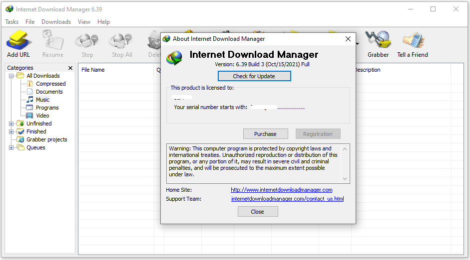Open the internetdownloadmanager.com home site link
Image resolution: width=470 pixels, height=260 pixels.
click(282, 190)
